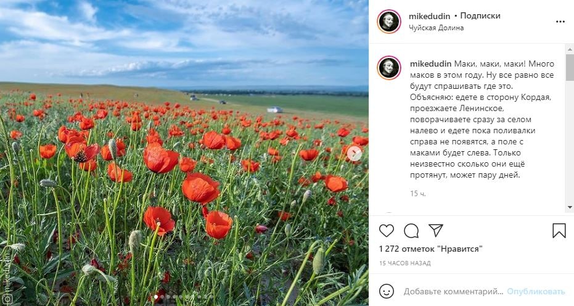Open the three-dots post options menu
The image size is (574, 306).
(x=560, y=22)
